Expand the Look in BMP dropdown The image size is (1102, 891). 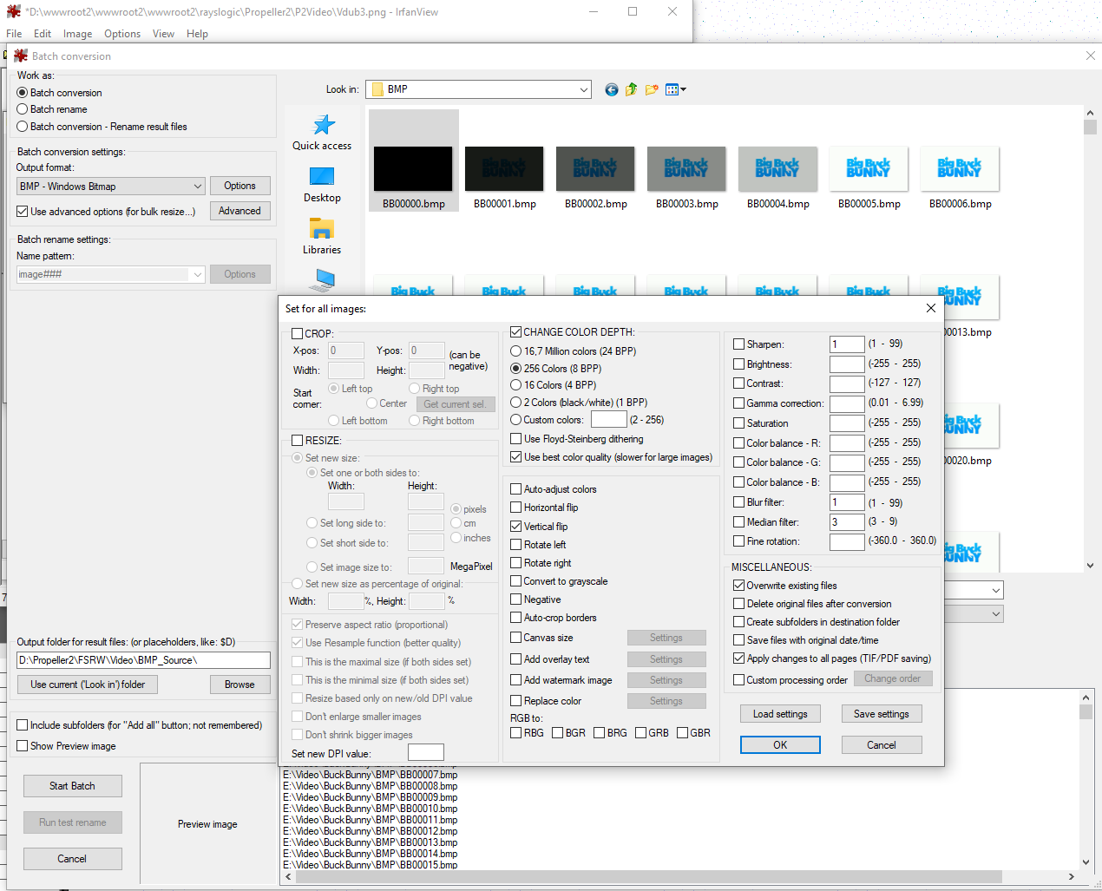point(584,89)
